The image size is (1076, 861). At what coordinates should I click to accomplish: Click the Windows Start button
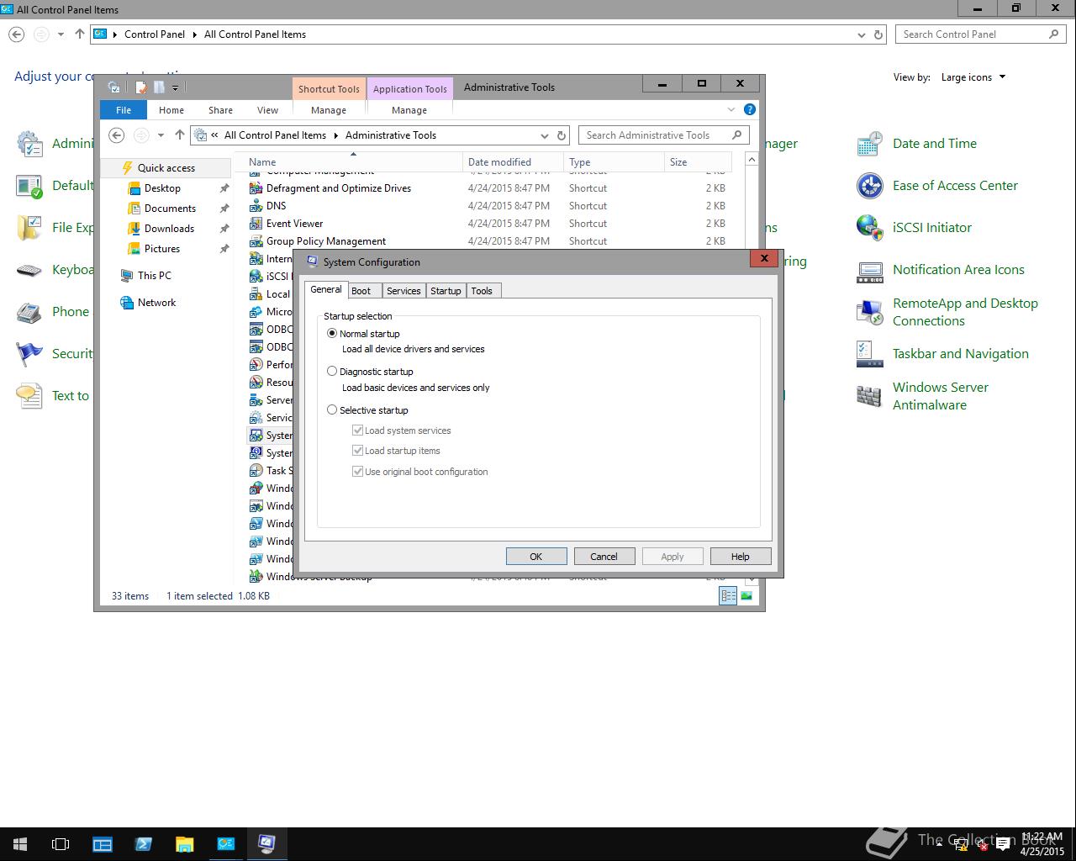coord(20,844)
